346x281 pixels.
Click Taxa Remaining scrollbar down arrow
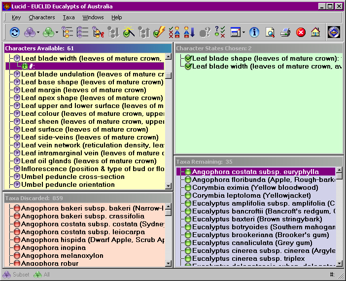click(339, 263)
